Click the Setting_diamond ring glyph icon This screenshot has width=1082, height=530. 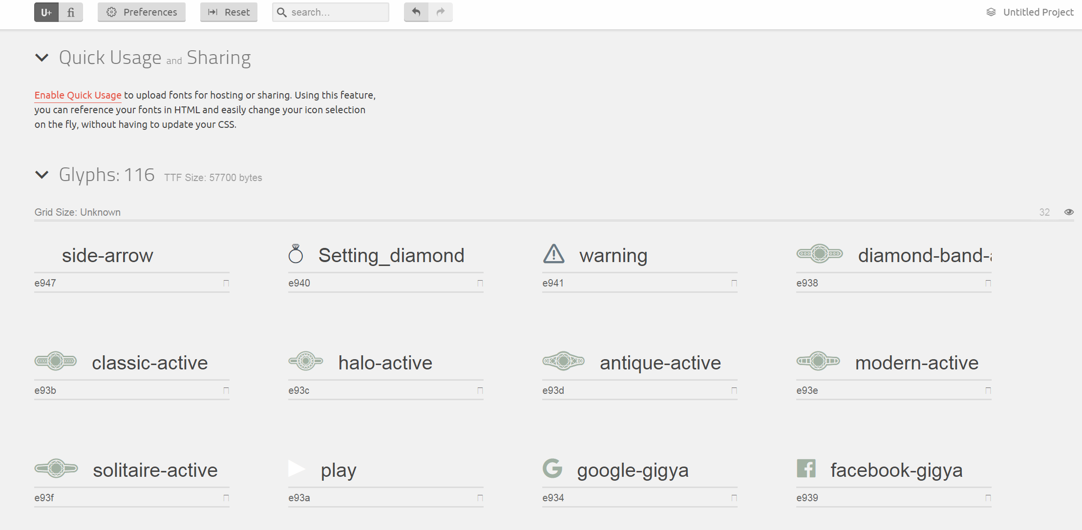coord(296,254)
